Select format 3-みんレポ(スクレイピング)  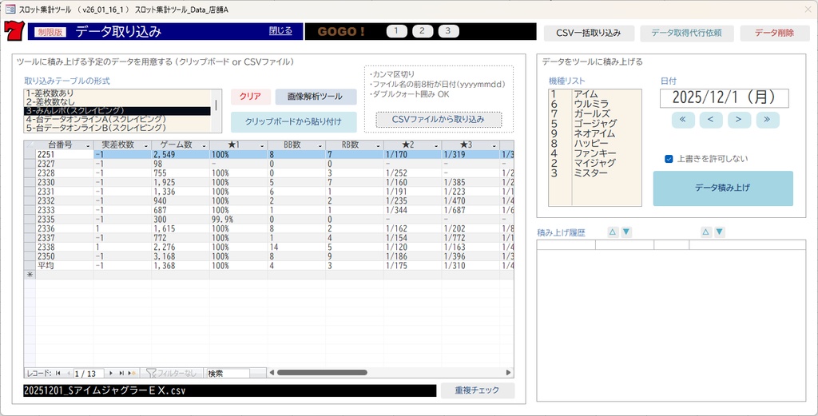(117, 110)
